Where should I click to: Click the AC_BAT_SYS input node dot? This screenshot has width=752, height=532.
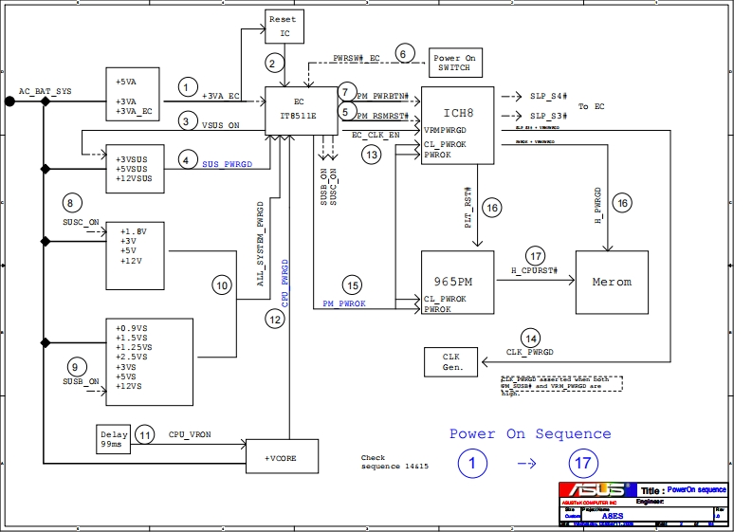9,100
